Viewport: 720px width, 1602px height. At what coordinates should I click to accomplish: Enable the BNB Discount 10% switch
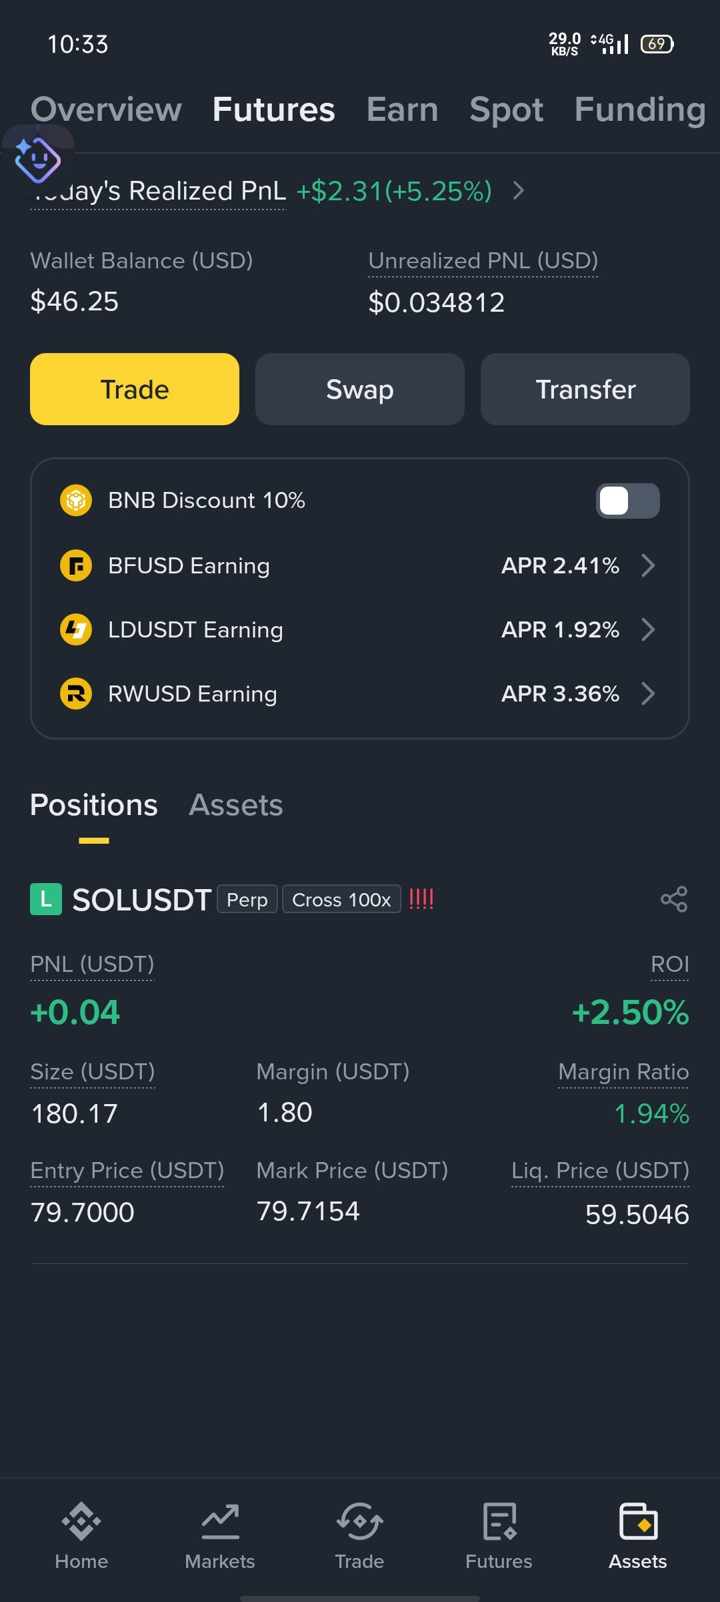click(627, 501)
